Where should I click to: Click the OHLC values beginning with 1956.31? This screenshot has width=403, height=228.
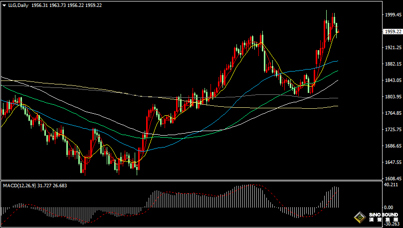(66, 5)
